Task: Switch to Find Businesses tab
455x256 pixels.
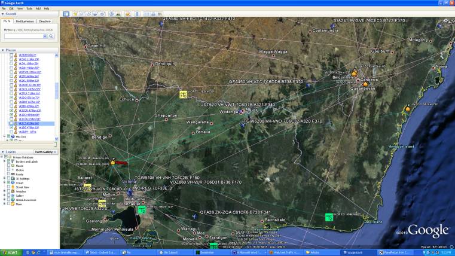Action: coord(25,21)
